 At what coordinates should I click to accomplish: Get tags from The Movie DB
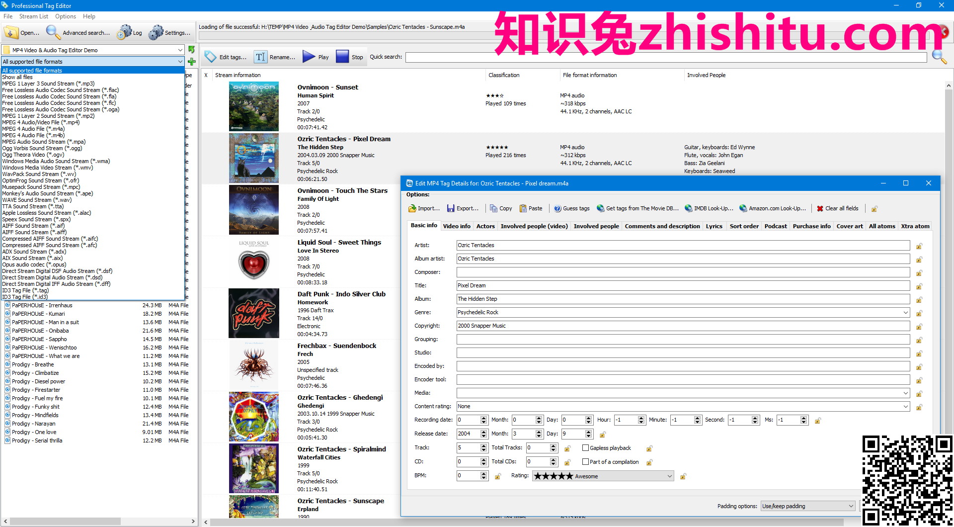(637, 208)
